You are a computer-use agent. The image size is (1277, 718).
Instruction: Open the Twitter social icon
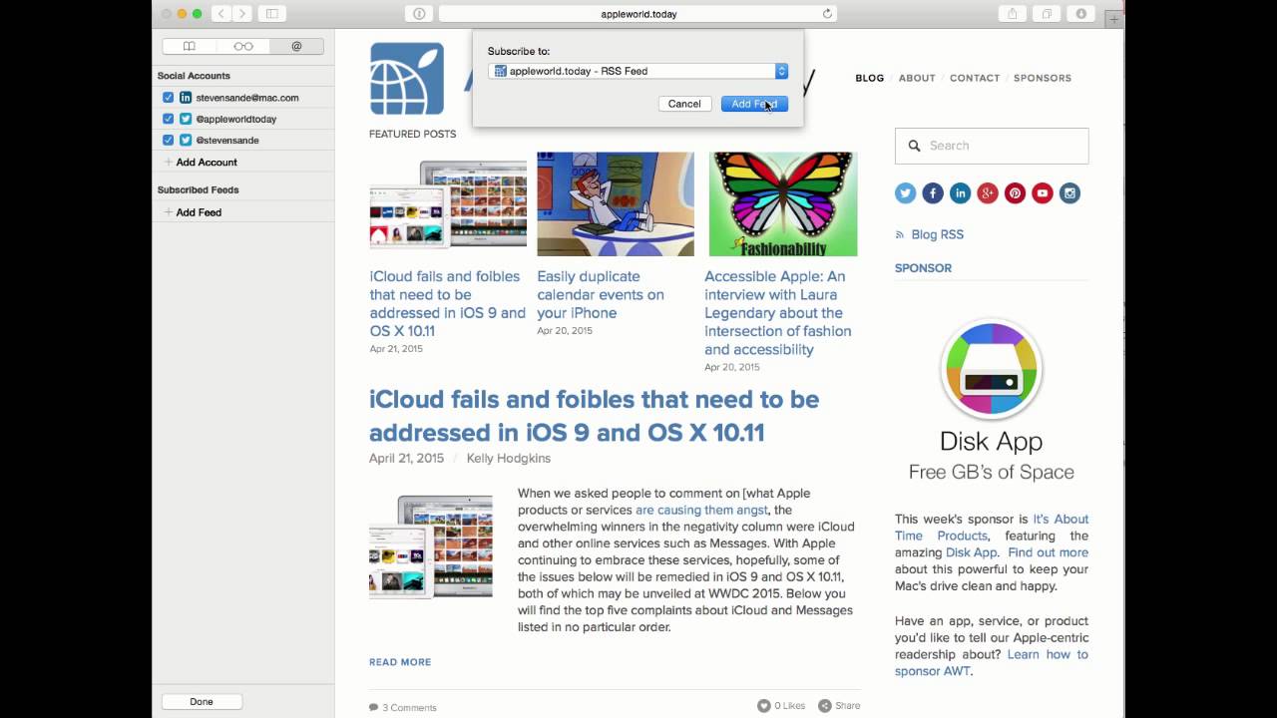(x=905, y=193)
